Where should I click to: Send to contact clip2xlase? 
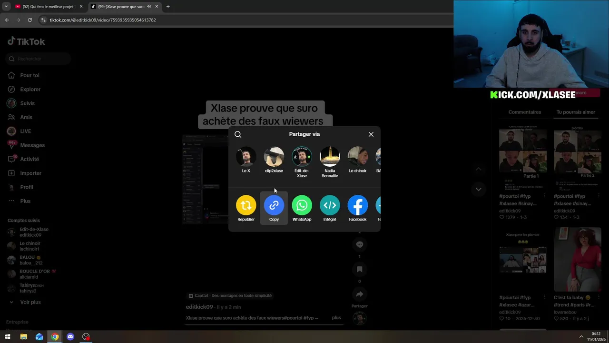(x=274, y=160)
